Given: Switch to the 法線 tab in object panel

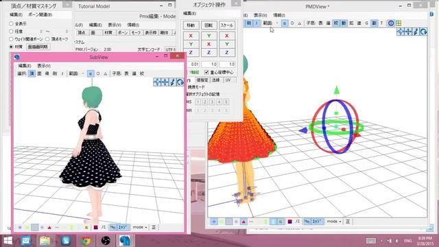Looking at the screenshot, I should click(x=216, y=80).
